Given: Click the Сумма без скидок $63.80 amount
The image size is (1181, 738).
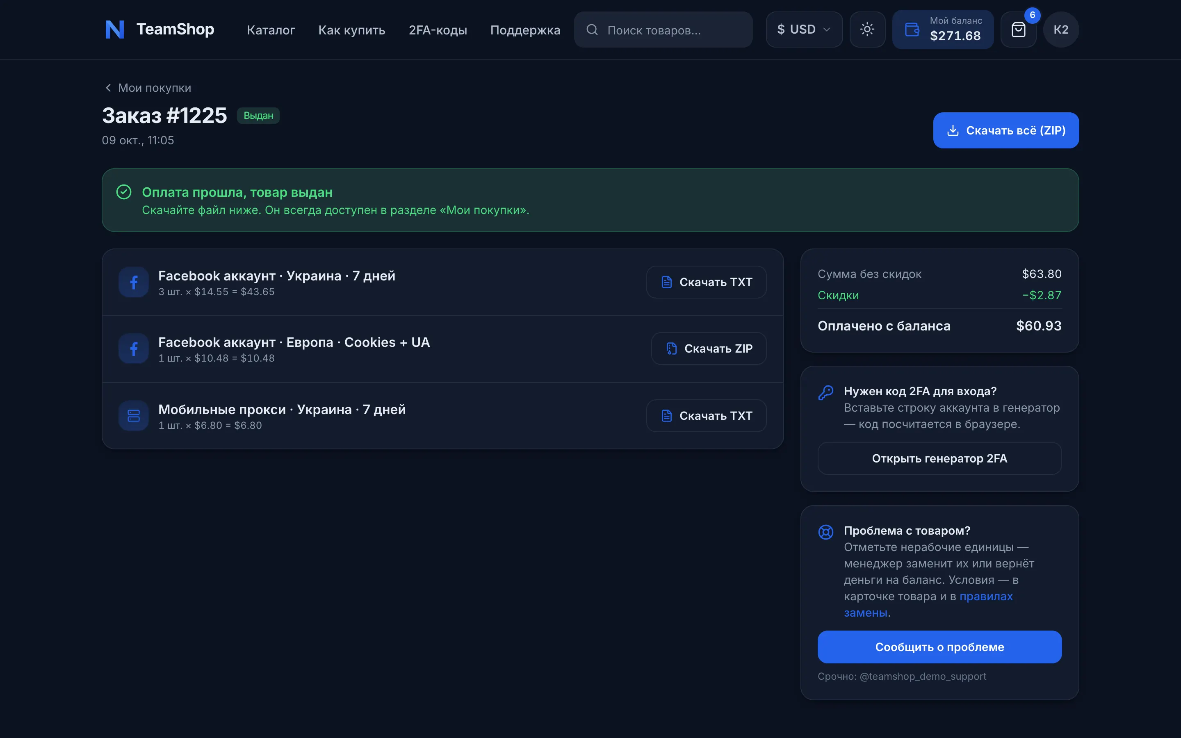Looking at the screenshot, I should (x=1042, y=274).
